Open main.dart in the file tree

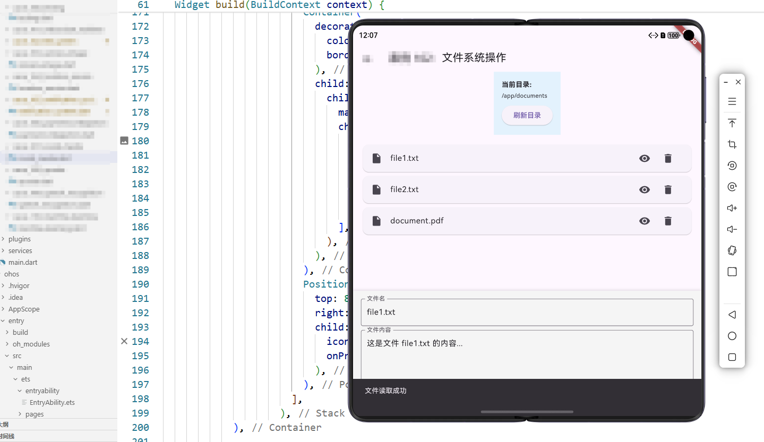pos(23,262)
